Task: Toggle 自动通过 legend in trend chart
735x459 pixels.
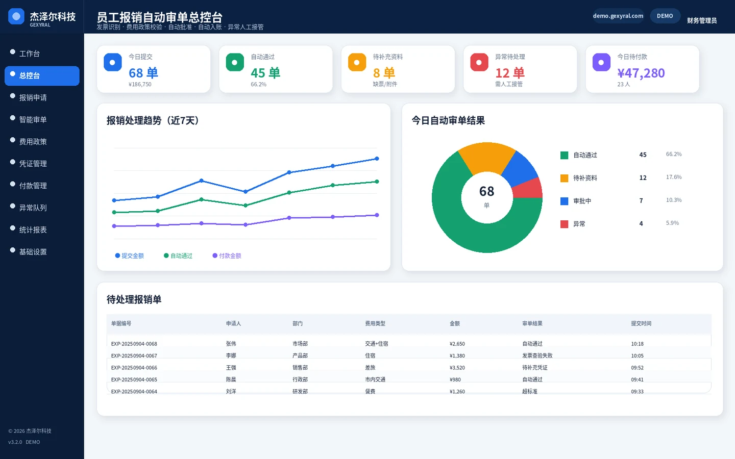Action: (x=178, y=256)
